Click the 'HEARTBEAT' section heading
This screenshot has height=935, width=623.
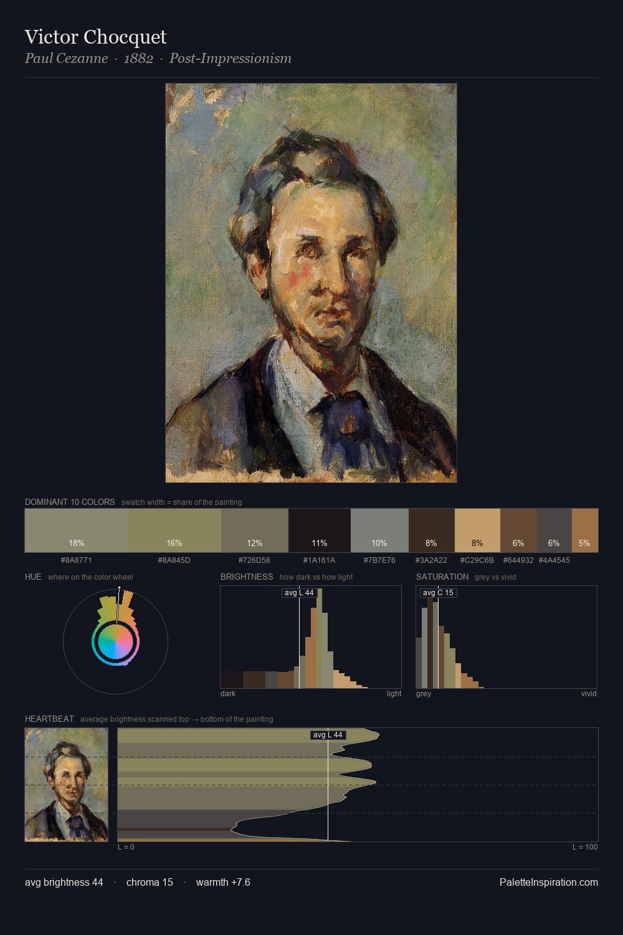(49, 719)
